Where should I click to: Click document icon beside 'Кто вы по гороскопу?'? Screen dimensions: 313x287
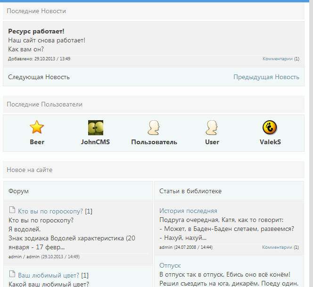[12, 211]
